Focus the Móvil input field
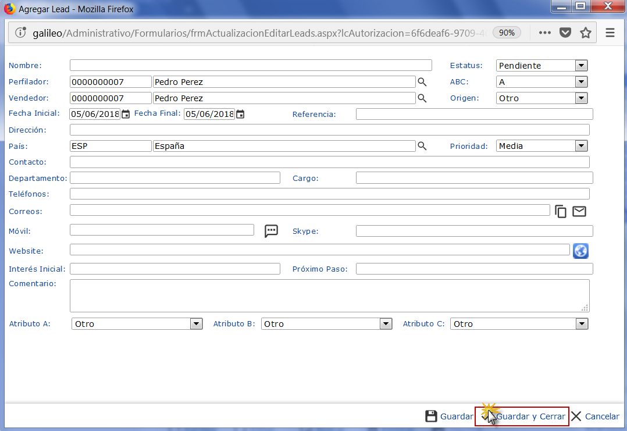Viewport: 627px width, 431px height. pyautogui.click(x=162, y=230)
